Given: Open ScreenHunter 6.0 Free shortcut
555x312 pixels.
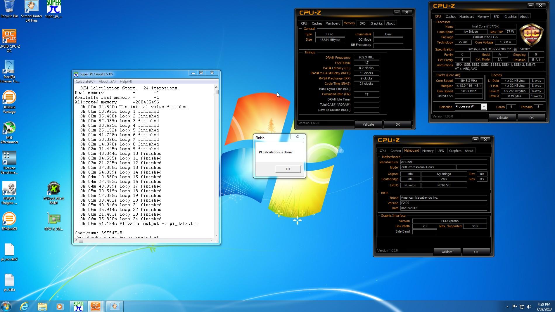Looking at the screenshot, I should tap(31, 11).
